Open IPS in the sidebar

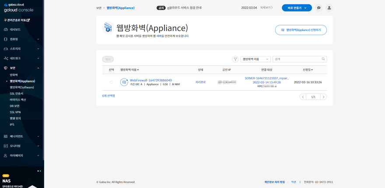[12, 125]
